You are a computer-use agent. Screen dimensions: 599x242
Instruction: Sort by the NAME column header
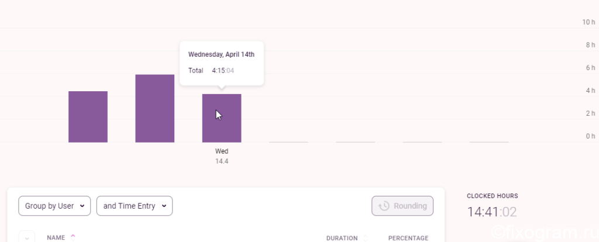[56, 238]
